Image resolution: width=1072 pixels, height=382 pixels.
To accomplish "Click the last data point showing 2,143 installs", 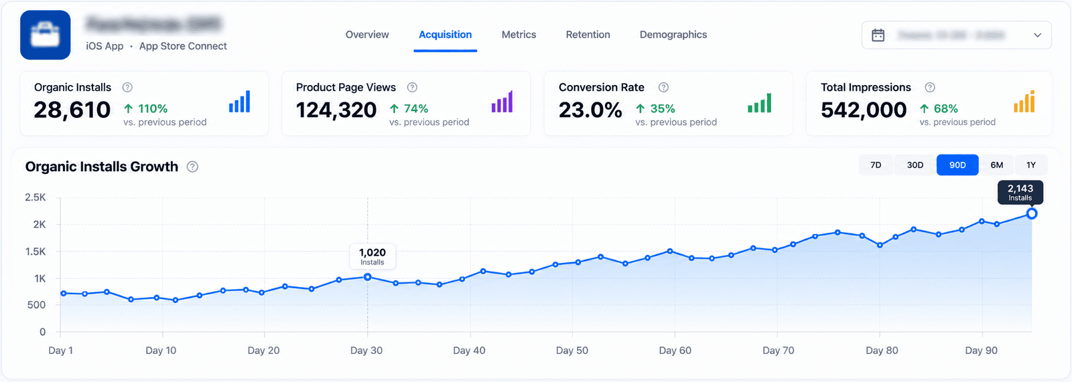I will tap(1032, 213).
